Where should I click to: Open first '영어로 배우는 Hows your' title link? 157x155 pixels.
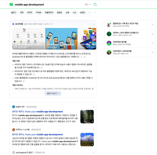(x=38, y=112)
